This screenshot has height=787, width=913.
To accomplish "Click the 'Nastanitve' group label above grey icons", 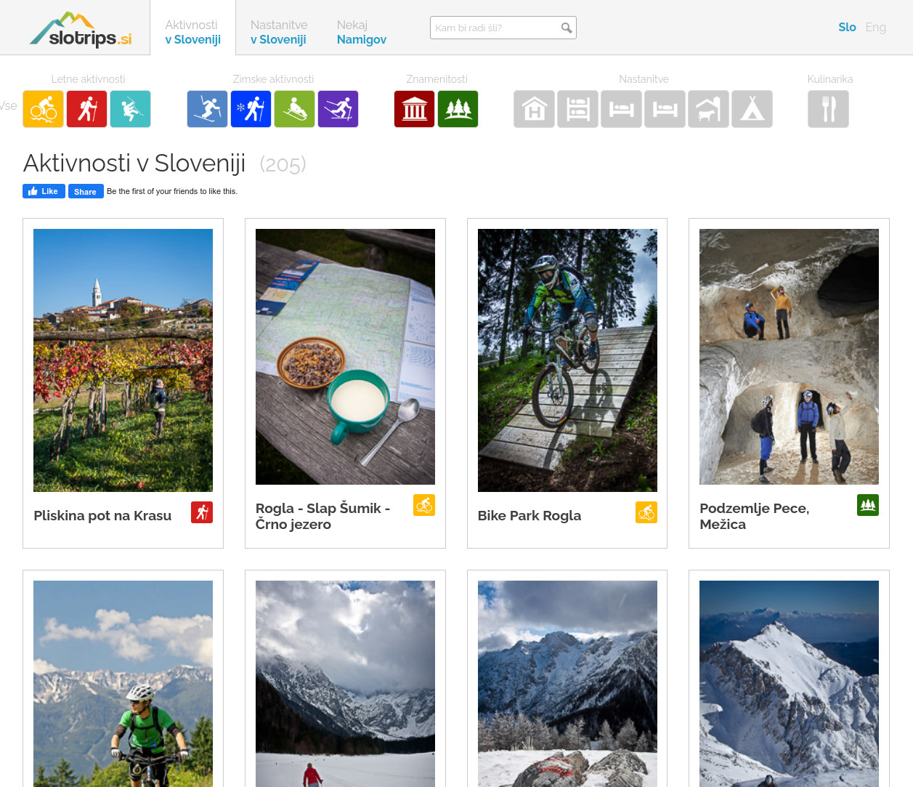I will [x=644, y=79].
